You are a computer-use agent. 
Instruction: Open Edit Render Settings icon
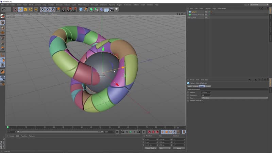[74, 10]
